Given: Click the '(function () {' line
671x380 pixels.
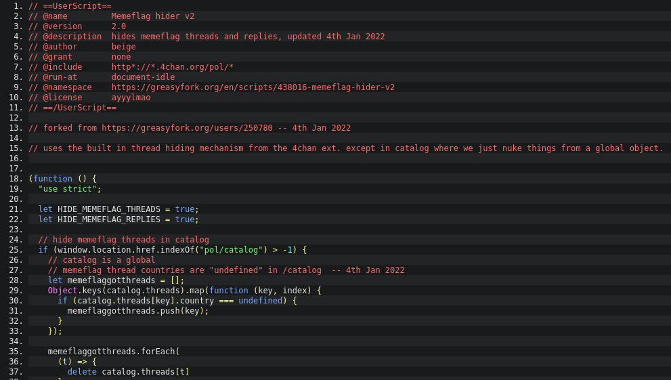Looking at the screenshot, I should 63,179.
